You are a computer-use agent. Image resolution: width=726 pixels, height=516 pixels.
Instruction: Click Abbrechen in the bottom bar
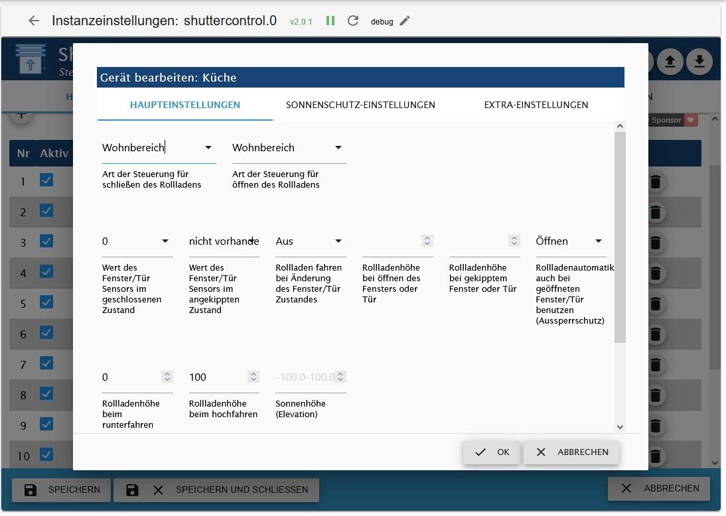(659, 488)
